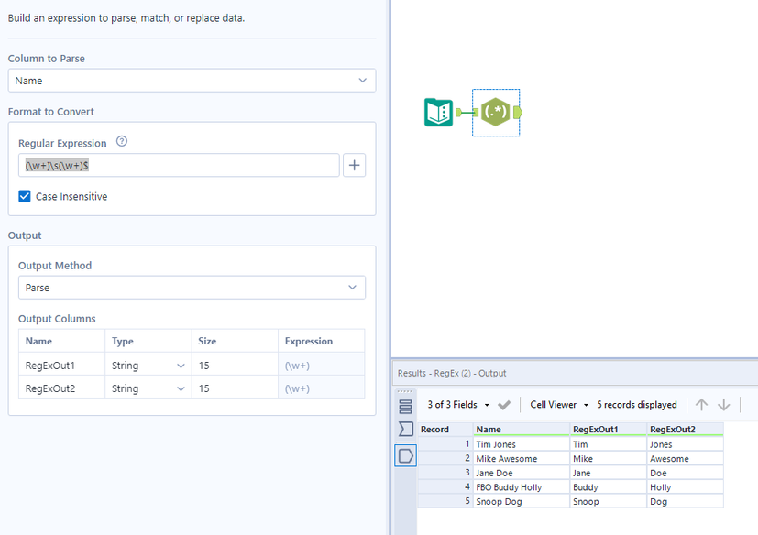Click the Record column header
The width and height of the screenshot is (758, 535).
click(445, 429)
